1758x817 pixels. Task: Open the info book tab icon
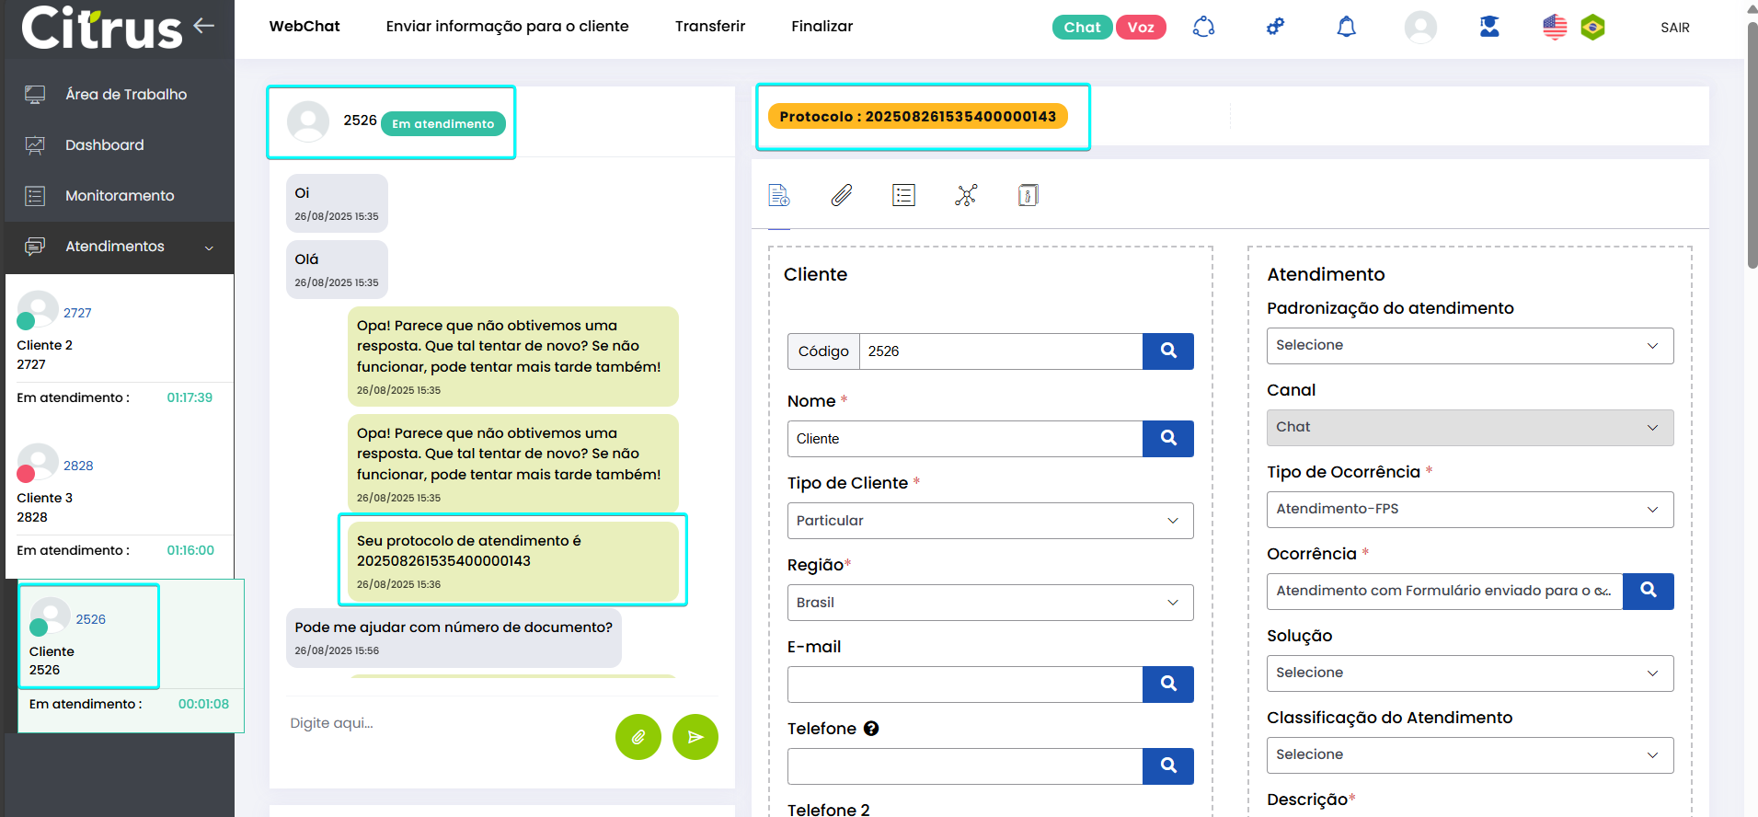[1028, 195]
